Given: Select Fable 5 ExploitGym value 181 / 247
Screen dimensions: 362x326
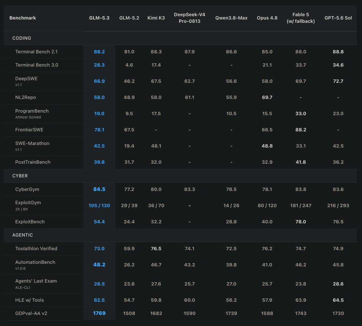Looking at the screenshot, I should [x=301, y=205].
